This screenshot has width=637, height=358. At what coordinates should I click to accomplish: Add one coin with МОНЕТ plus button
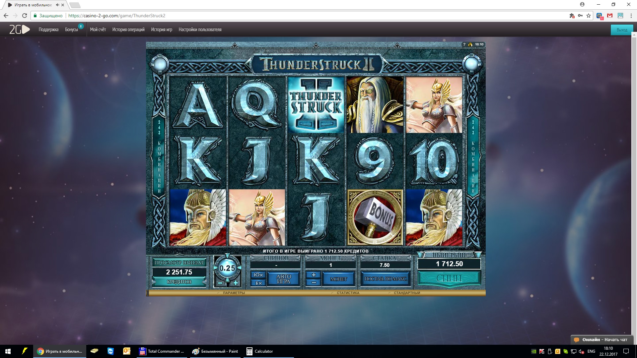pyautogui.click(x=314, y=275)
